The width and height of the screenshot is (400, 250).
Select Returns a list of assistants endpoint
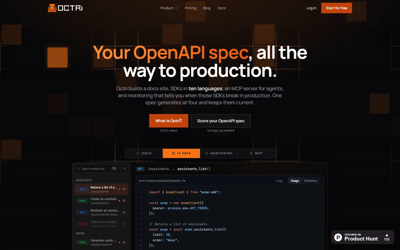point(101,189)
